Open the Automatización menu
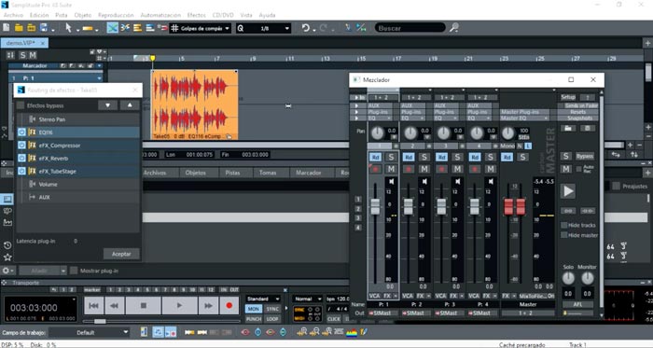653x348 pixels. 160,15
